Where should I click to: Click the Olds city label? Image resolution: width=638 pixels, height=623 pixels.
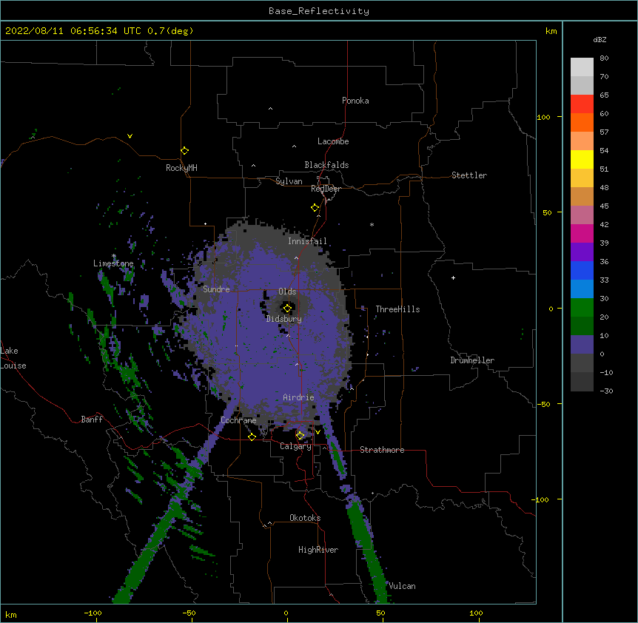(x=287, y=292)
